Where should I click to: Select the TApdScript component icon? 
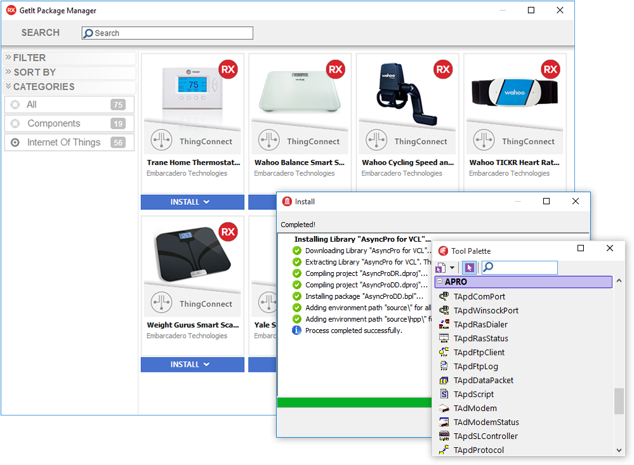tap(444, 394)
